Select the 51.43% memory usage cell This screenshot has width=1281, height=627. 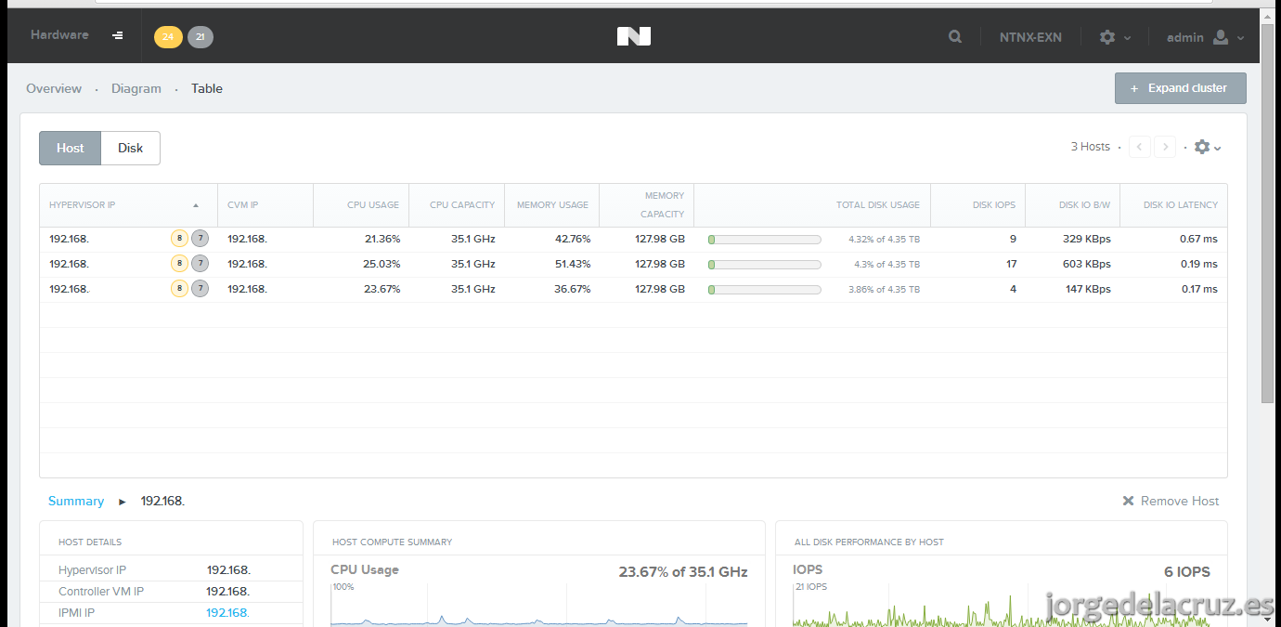pos(573,264)
